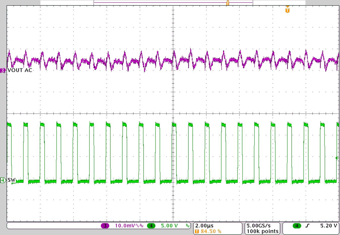This screenshot has height=235, width=340.
Task: Select the channel 3 VOUT AC marker
Action: 2,71
